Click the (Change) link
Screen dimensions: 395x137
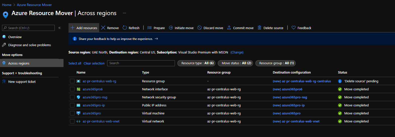237,52
